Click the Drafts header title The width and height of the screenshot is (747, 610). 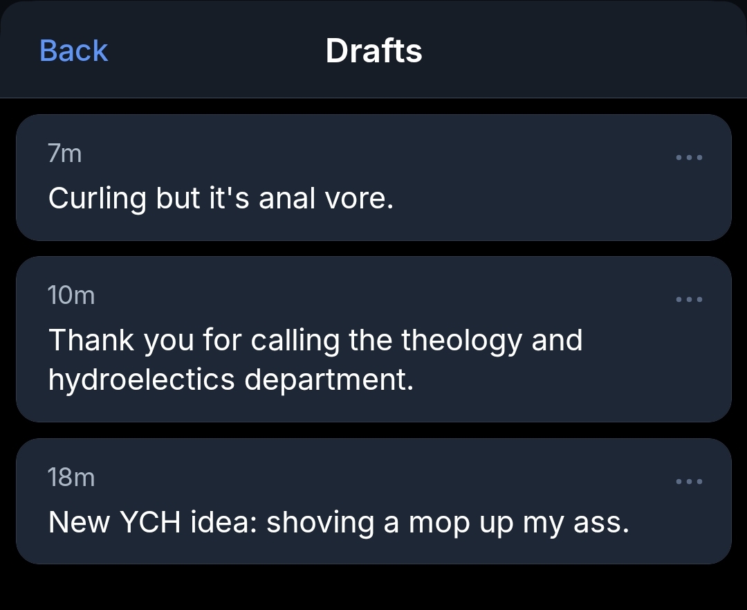373,51
